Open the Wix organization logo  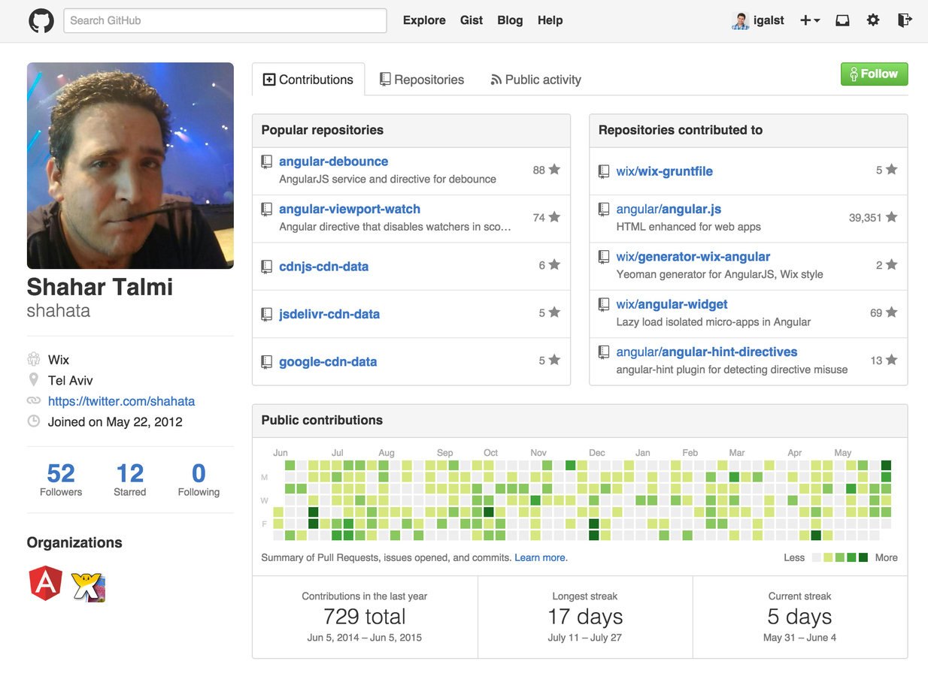88,587
